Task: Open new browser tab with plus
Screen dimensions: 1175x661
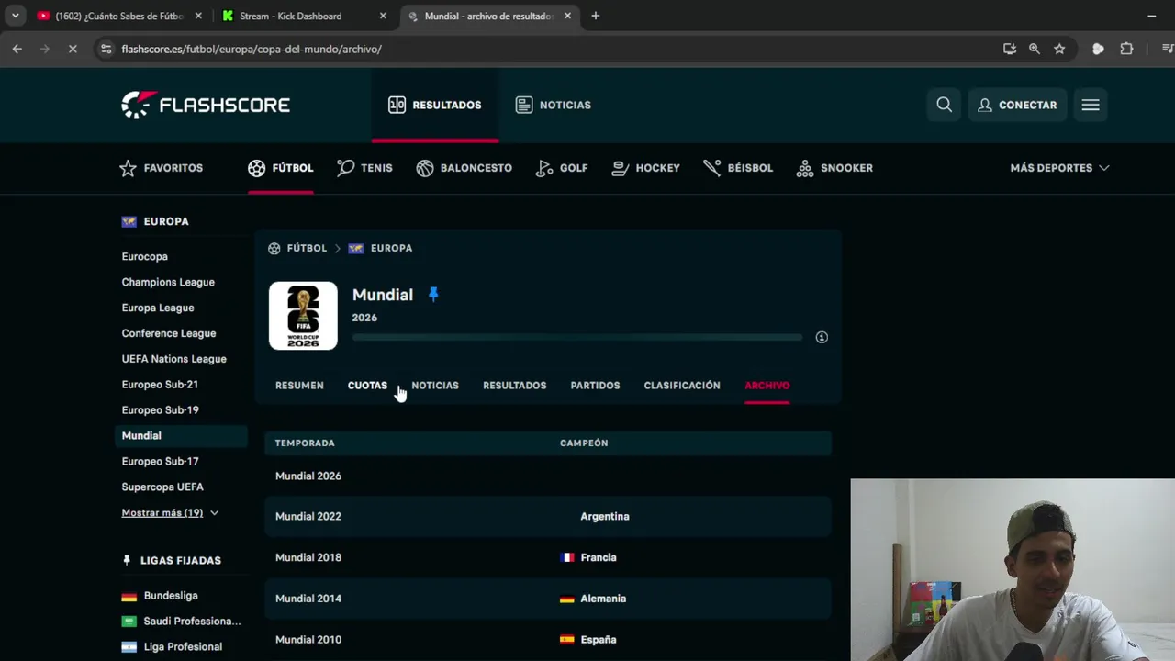Action: click(x=595, y=16)
